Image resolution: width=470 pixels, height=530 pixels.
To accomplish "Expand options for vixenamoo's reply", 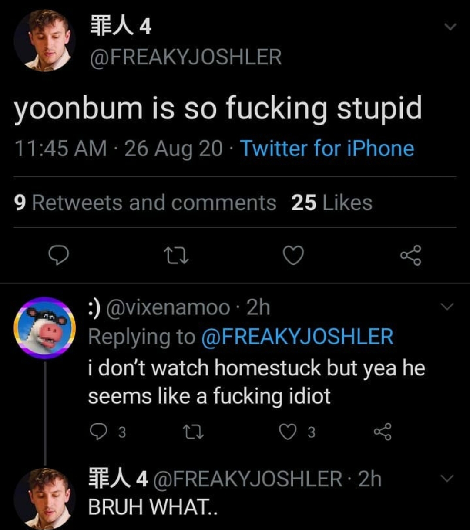I will click(447, 307).
